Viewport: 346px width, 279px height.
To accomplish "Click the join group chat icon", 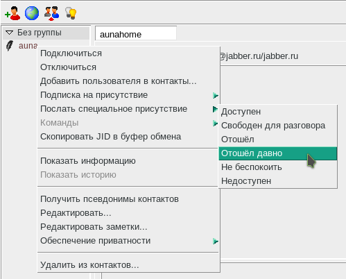I will pyautogui.click(x=51, y=13).
